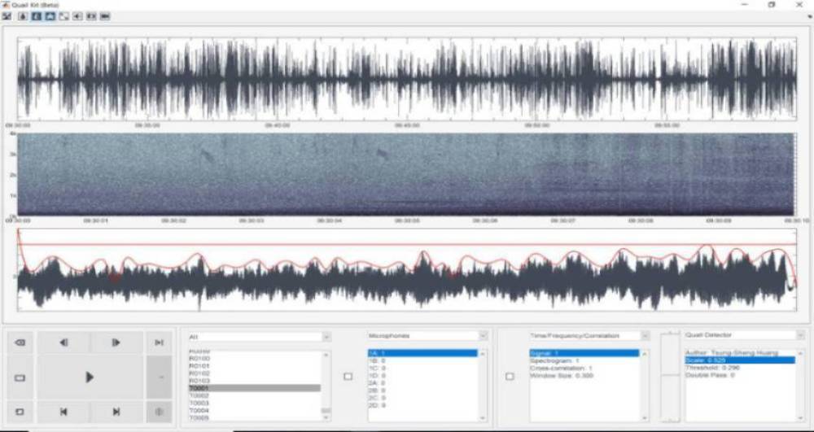Select microphone 2A in the list
Viewport: 814px width, 432px height.
[422, 382]
